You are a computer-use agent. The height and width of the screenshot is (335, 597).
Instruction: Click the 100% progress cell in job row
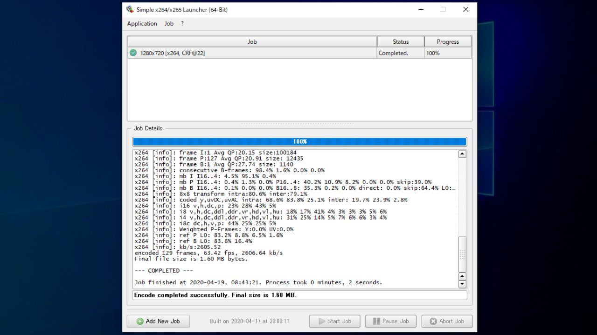click(x=448, y=53)
